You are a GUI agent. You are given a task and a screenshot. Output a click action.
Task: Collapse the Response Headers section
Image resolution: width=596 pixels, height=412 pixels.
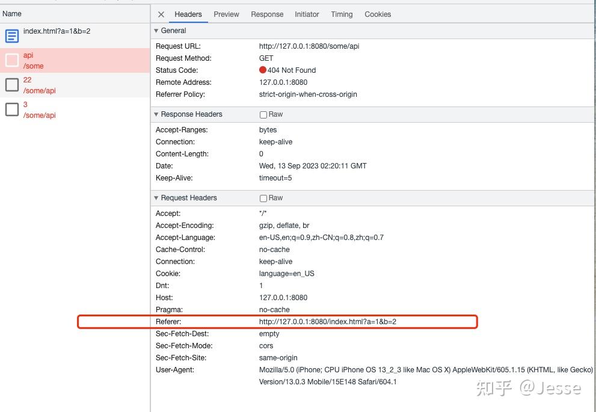156,114
